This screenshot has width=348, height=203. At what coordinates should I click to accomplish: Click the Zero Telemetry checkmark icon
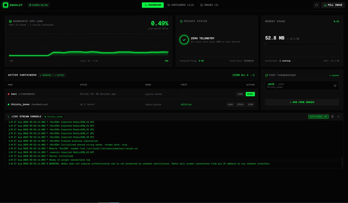click(184, 40)
